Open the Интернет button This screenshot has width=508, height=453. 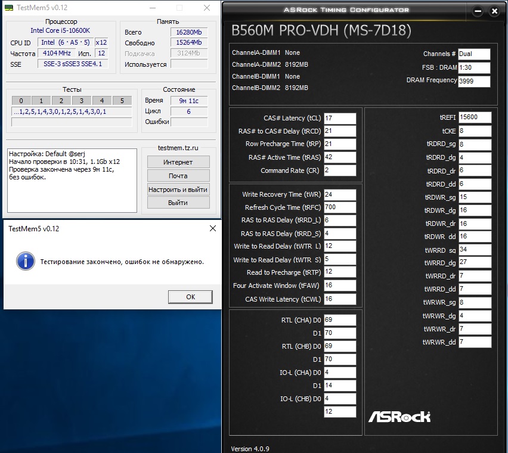[178, 162]
